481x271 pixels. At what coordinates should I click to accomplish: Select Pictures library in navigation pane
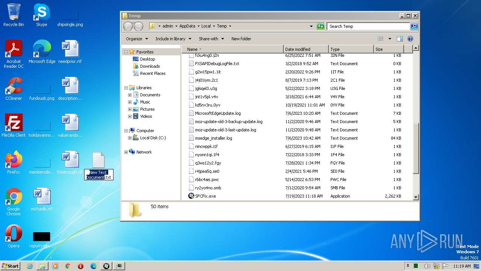(147, 109)
